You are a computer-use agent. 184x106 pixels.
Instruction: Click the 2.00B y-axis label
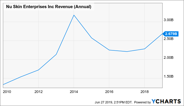click(x=169, y=58)
